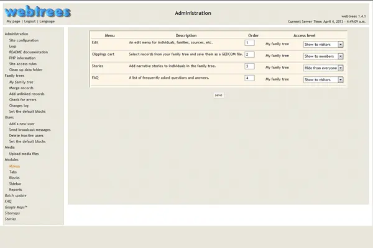Go to My page link
373x248 pixels.
[13, 21]
